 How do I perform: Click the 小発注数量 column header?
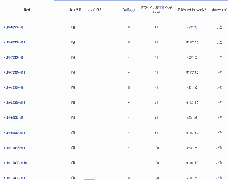[74, 10]
